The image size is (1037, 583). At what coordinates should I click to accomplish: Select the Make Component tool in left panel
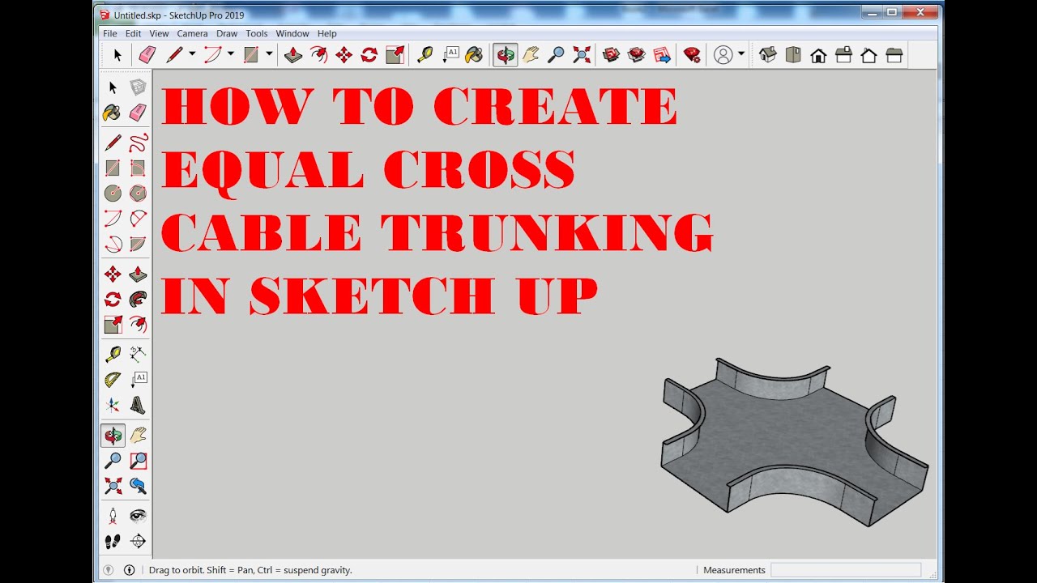[138, 87]
